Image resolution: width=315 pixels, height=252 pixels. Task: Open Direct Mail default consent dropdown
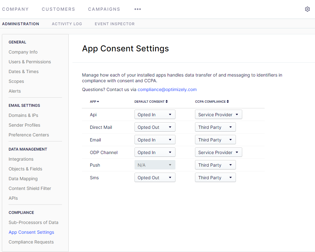click(155, 127)
